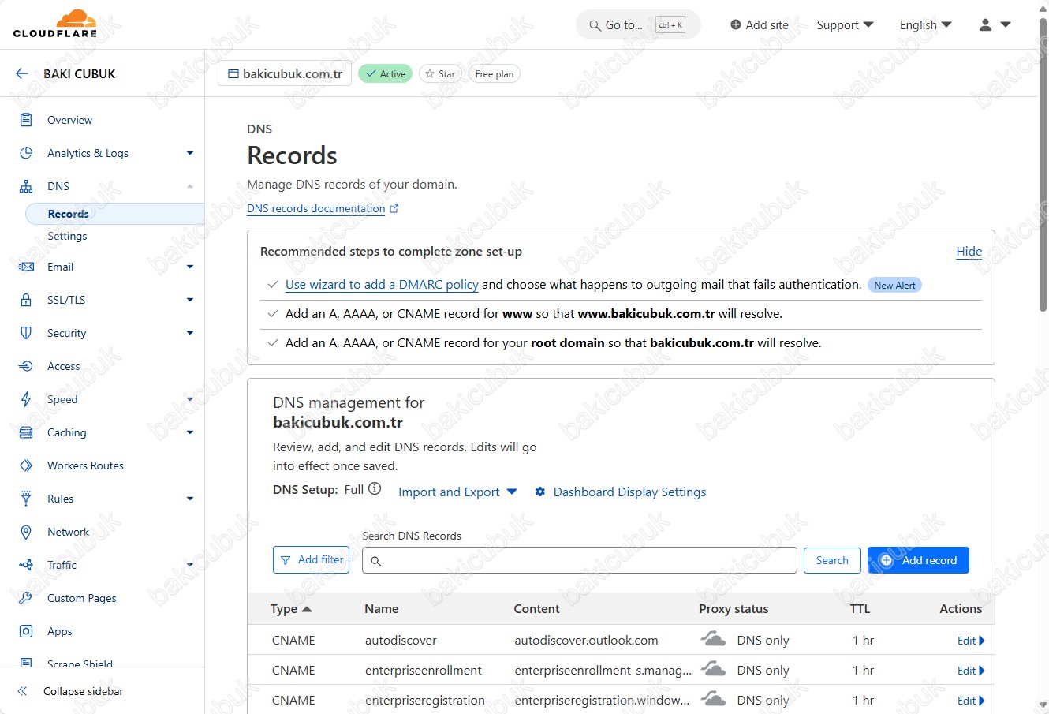The width and height of the screenshot is (1049, 714).
Task: Open Network in the sidebar
Action: (68, 532)
